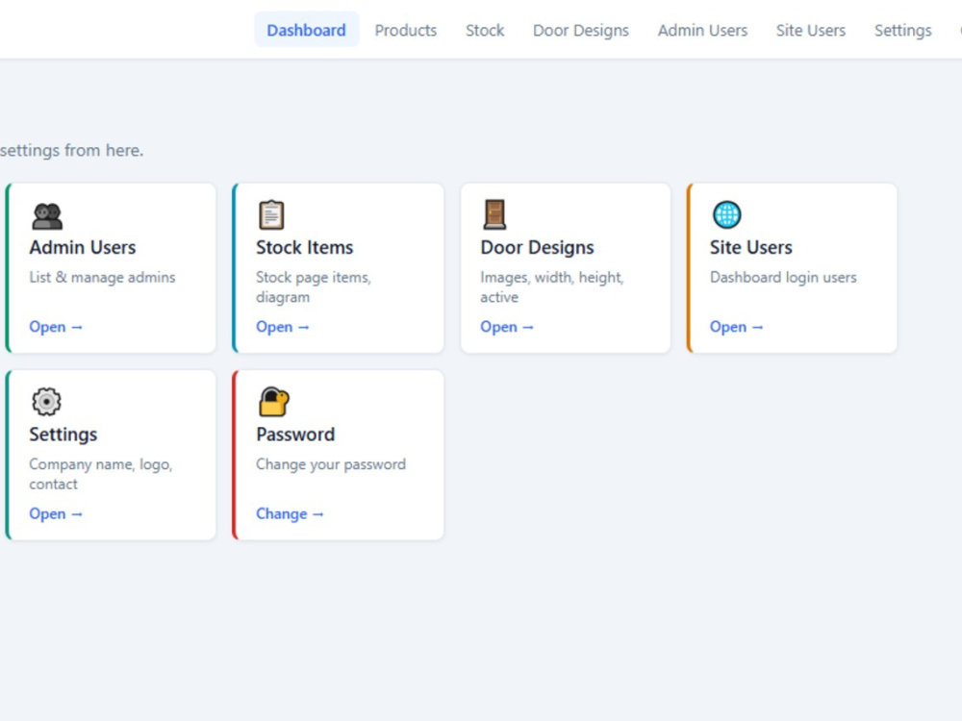Click the Settings gear icon on card
The height and width of the screenshot is (721, 962).
(46, 402)
